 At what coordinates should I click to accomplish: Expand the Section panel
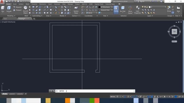tap(75, 16)
